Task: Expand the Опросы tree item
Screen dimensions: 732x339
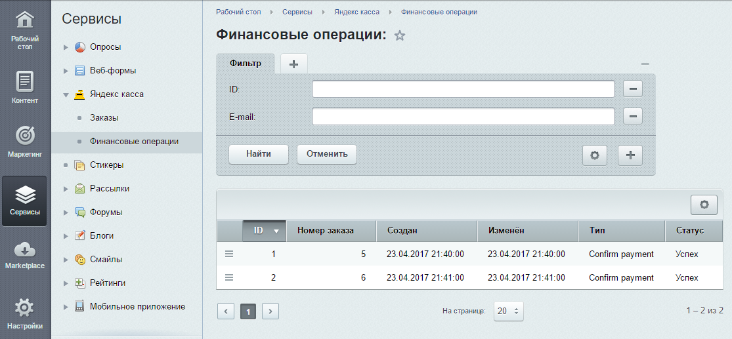Action: click(66, 47)
